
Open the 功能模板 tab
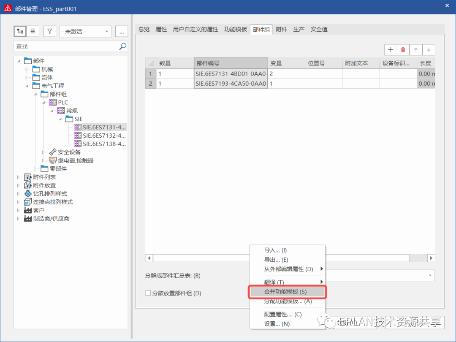(x=235, y=29)
